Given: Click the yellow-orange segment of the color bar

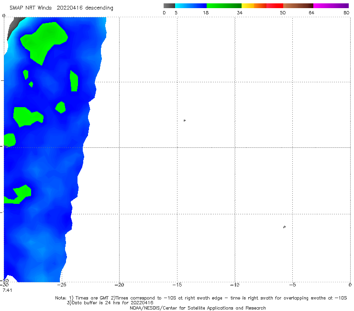Looking at the screenshot, I should click(254, 6).
